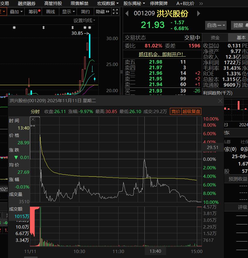The image size is (248, 258).
Task: Click the 竞价 auction button
Action: pos(176,111)
